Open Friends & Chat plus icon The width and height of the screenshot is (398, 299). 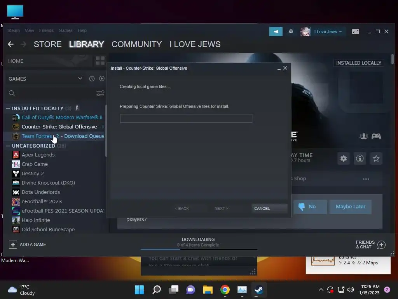pyautogui.click(x=381, y=244)
